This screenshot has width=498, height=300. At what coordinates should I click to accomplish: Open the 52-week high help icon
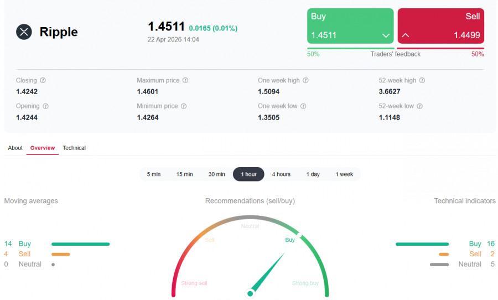pos(422,80)
